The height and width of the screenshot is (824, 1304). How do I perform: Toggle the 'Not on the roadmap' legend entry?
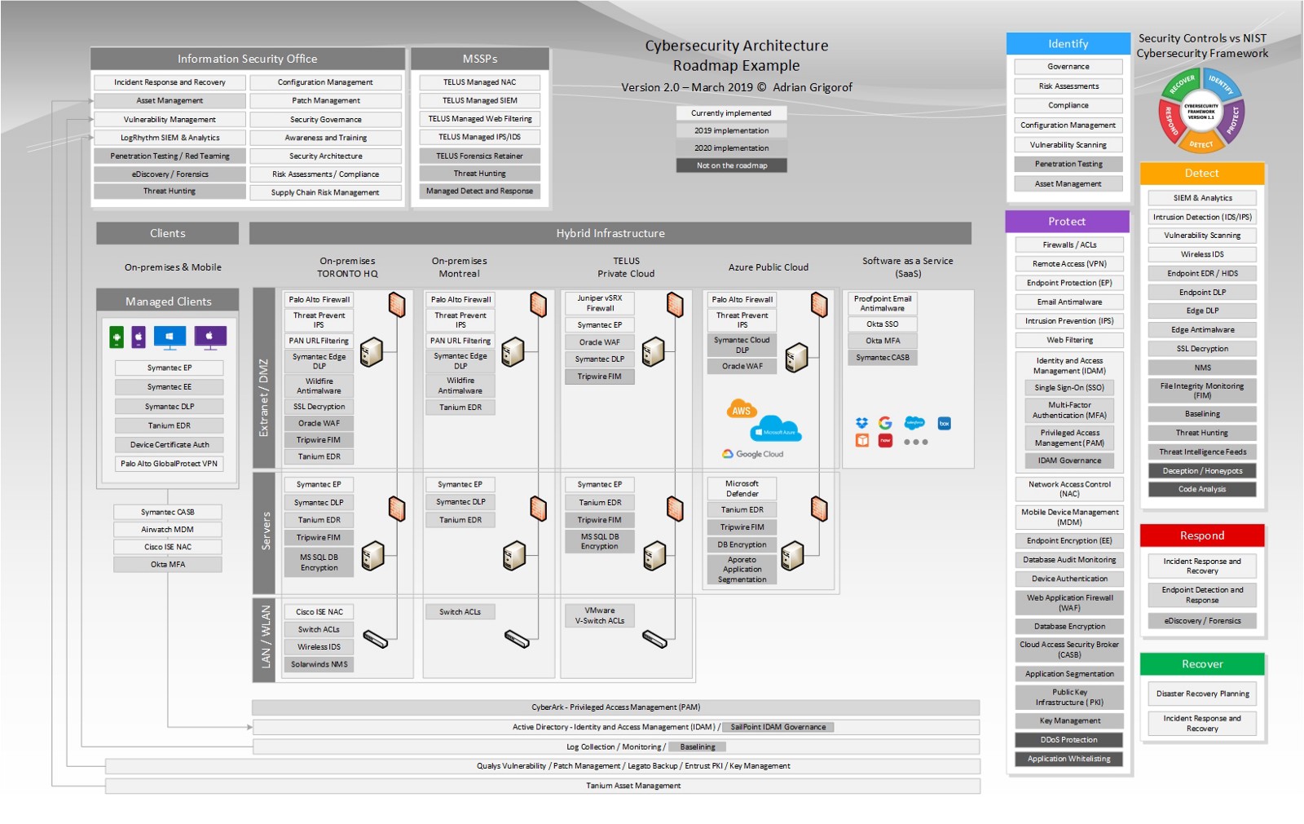tap(731, 165)
